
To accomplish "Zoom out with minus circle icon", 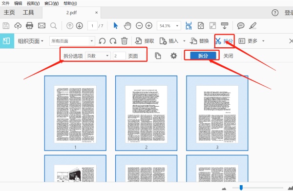I will click(x=139, y=26).
